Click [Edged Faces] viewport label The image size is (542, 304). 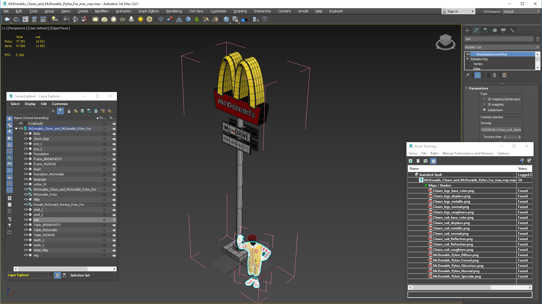pos(60,28)
